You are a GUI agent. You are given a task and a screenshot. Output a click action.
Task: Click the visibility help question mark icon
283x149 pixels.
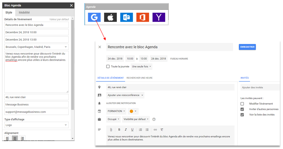[x=154, y=119]
